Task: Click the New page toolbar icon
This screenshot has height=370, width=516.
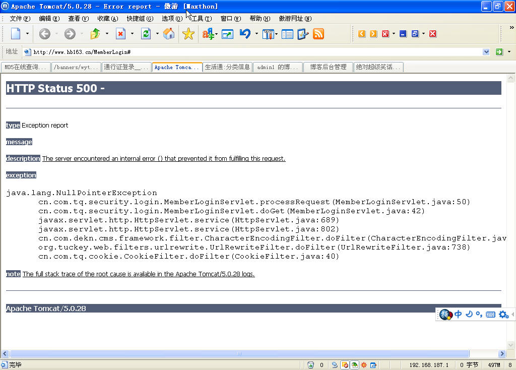Action: [x=16, y=34]
